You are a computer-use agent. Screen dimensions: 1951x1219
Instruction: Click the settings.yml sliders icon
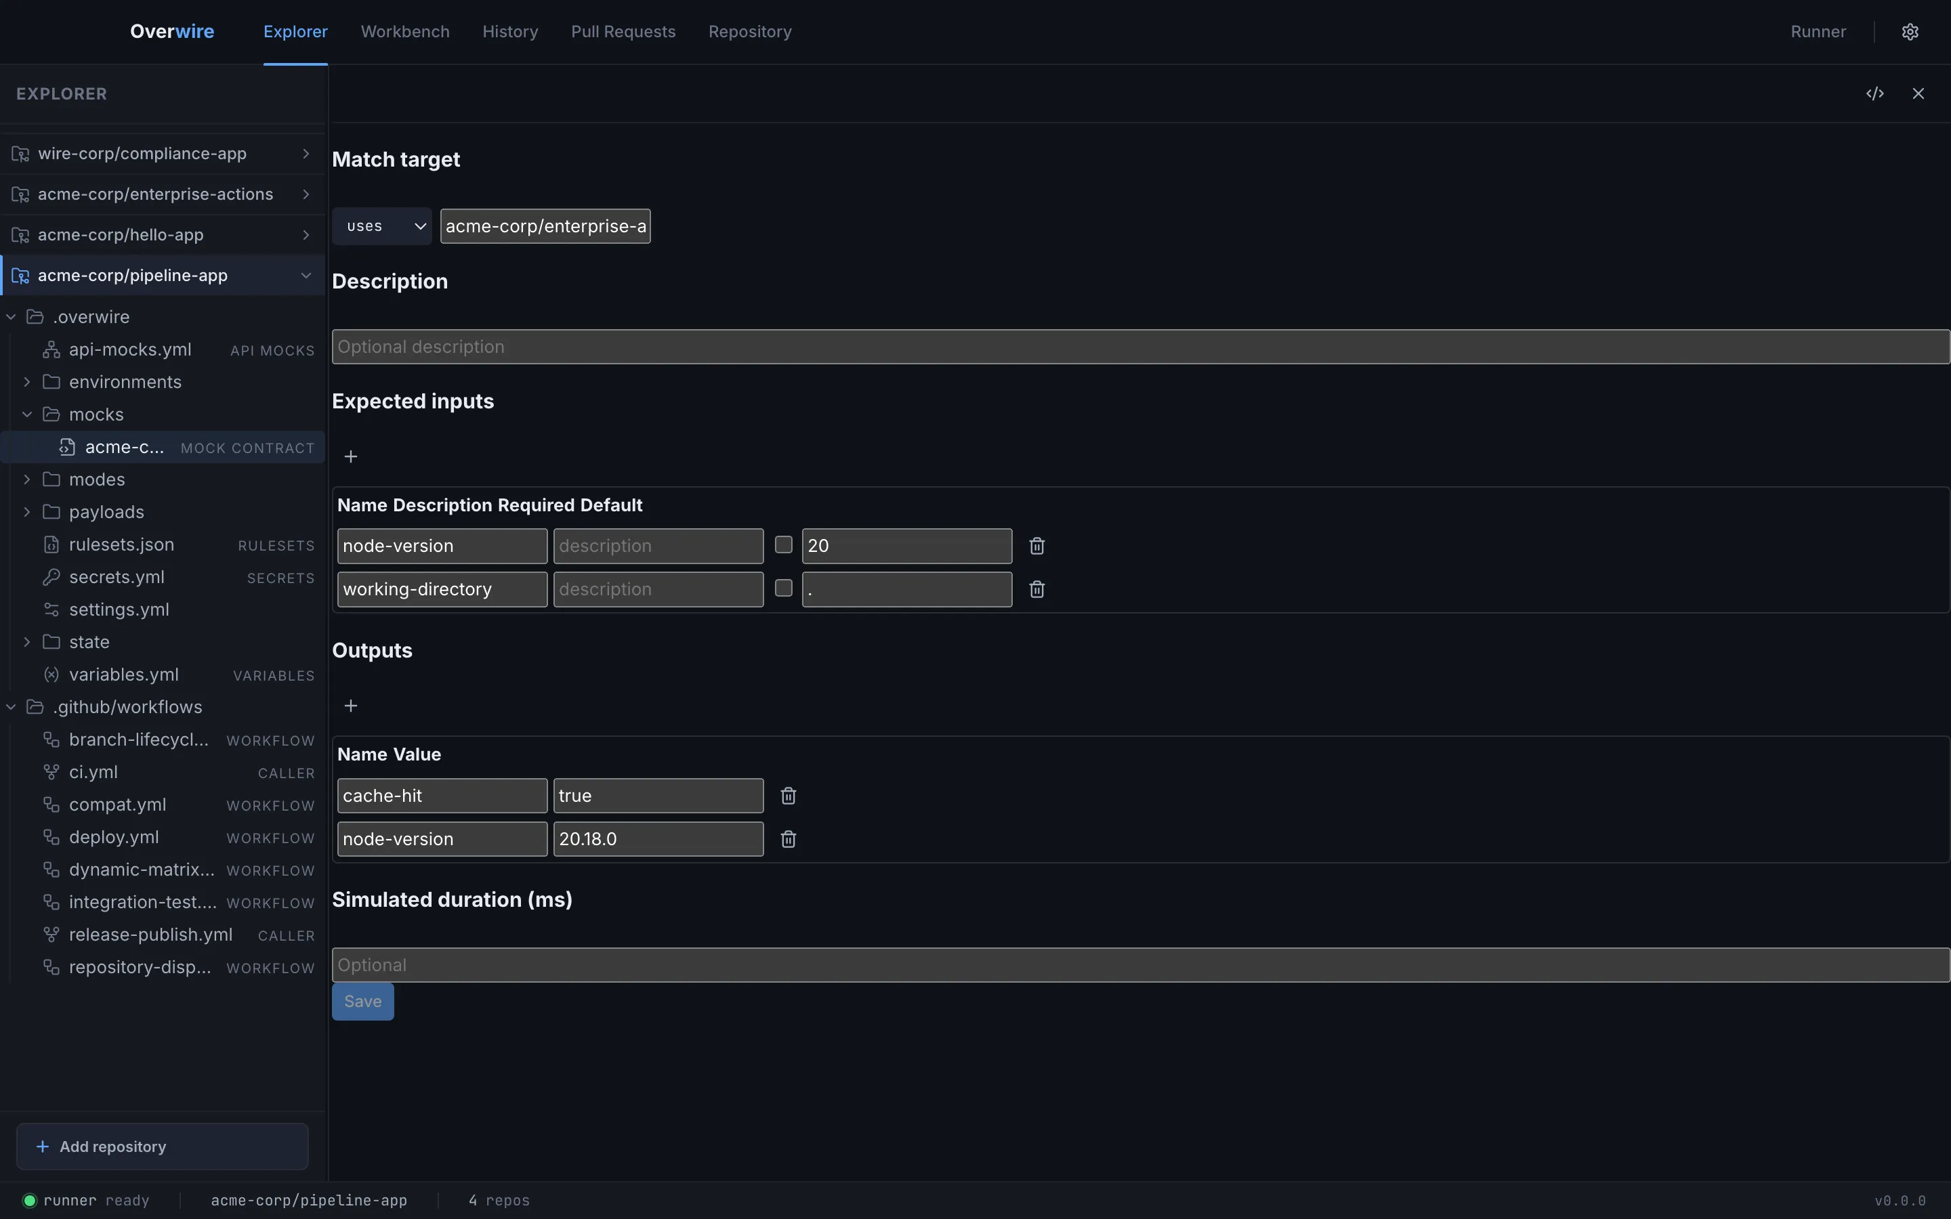(x=51, y=609)
